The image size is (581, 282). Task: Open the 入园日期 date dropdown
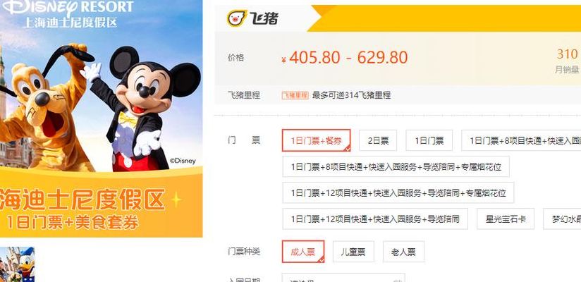(x=343, y=278)
